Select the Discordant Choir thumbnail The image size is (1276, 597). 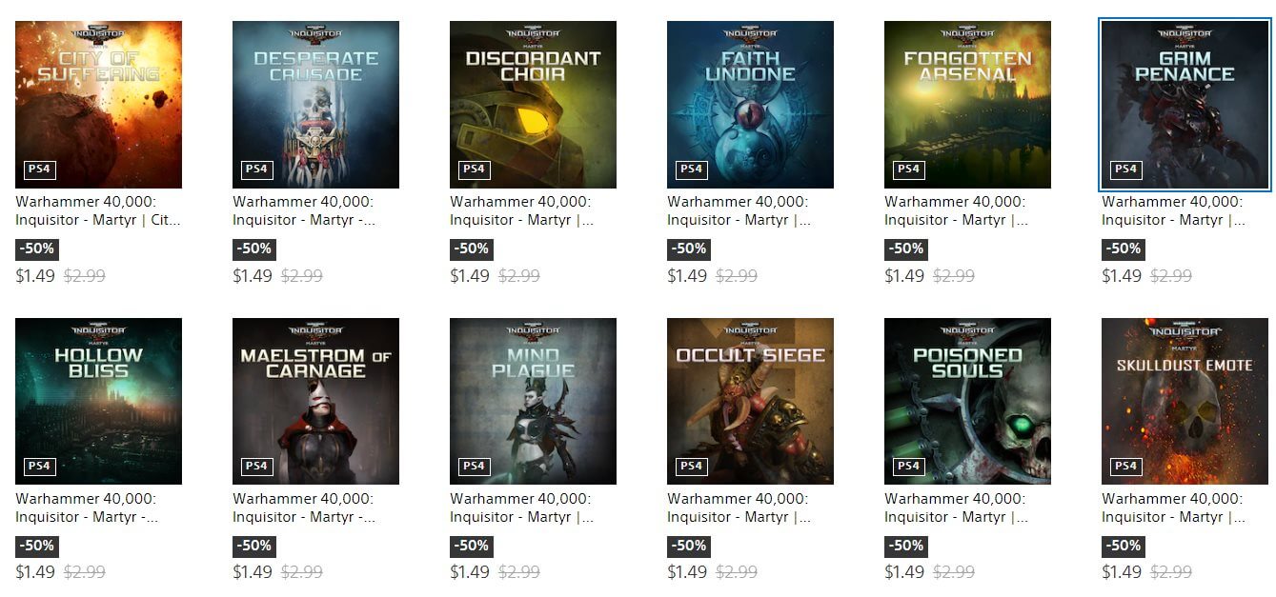(x=533, y=105)
